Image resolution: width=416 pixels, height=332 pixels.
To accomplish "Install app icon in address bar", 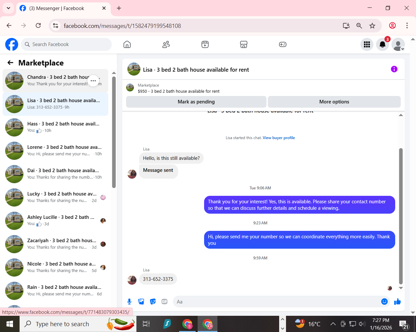I will pos(346,26).
